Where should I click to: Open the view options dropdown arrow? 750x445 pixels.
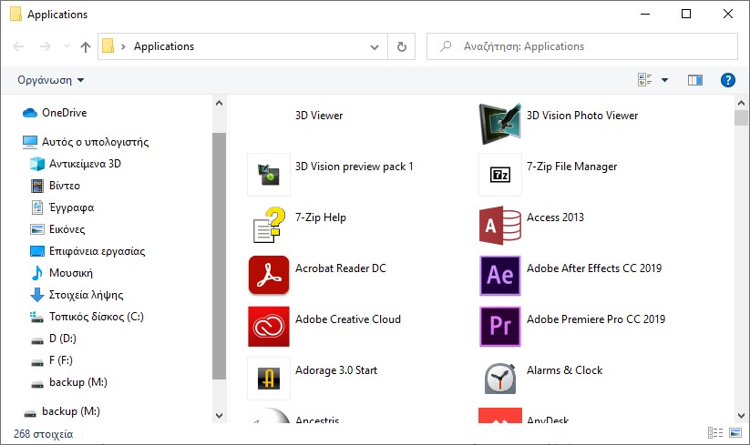pos(664,80)
